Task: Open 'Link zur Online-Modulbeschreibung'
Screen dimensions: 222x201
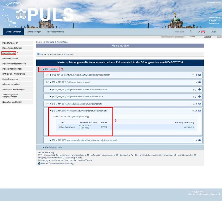Action: click(x=57, y=164)
